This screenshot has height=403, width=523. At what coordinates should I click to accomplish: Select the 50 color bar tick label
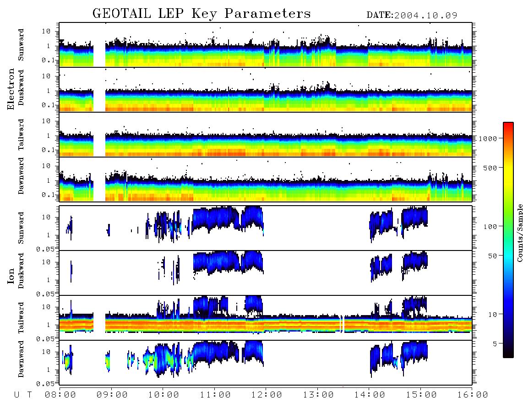tap(492, 256)
